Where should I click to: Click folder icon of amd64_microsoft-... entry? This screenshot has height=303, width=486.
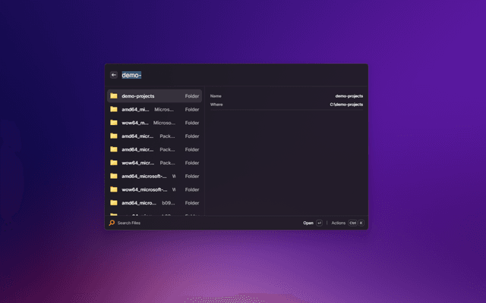113,176
